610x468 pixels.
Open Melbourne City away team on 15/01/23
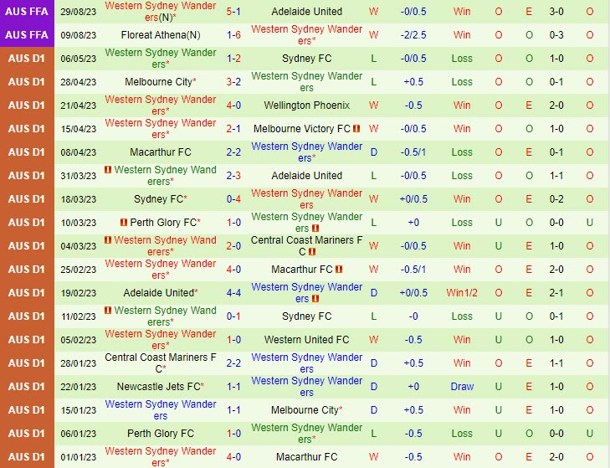coord(305,410)
